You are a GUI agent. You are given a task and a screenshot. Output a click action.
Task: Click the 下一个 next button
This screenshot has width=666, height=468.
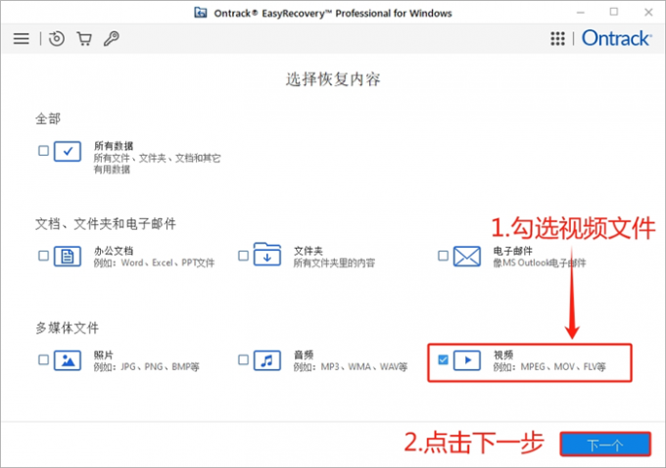(605, 445)
